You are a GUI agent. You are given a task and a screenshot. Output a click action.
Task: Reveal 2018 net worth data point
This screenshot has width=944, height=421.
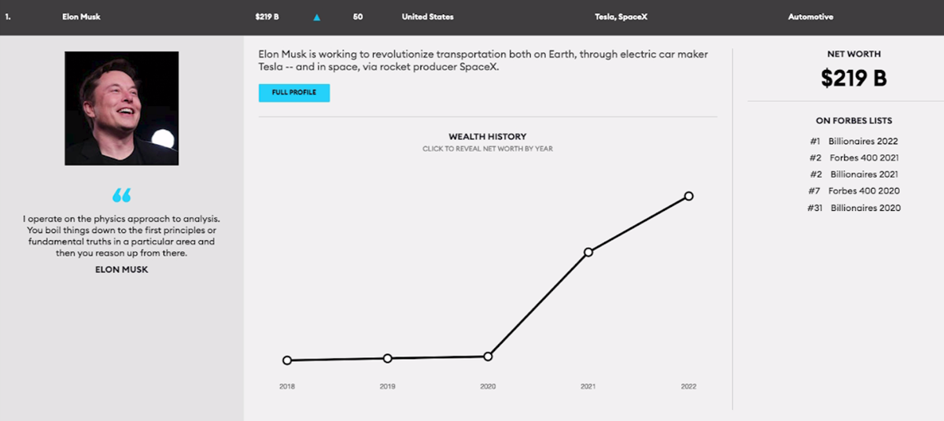coord(287,360)
